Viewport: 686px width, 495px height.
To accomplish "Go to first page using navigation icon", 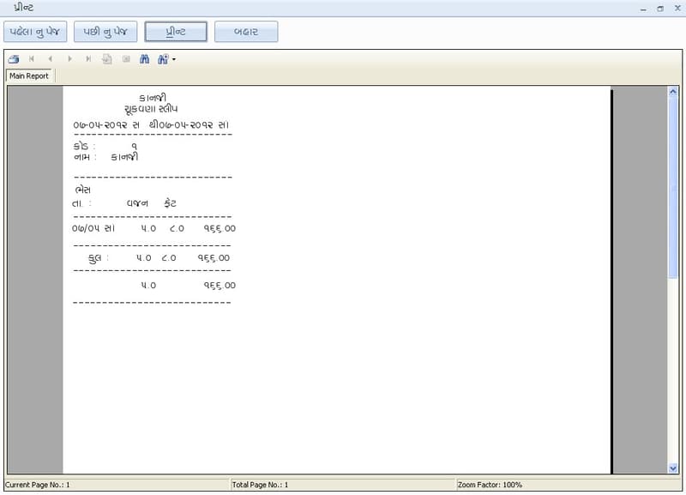I will [31, 59].
